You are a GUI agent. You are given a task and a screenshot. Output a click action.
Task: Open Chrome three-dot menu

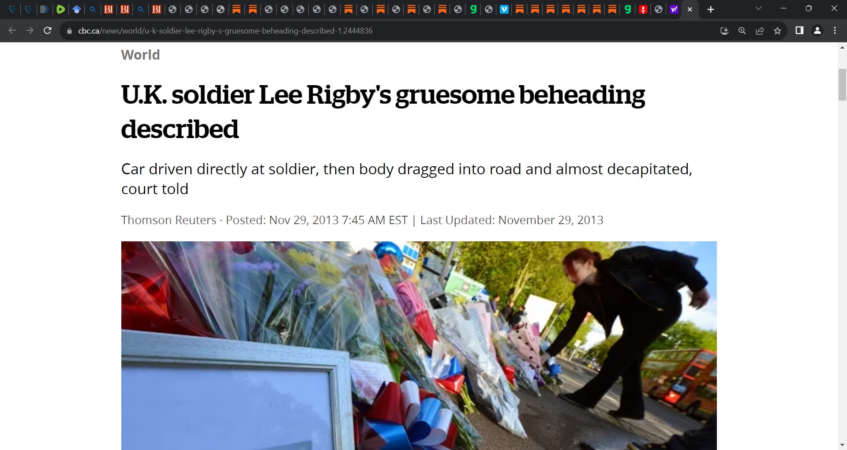click(x=835, y=30)
